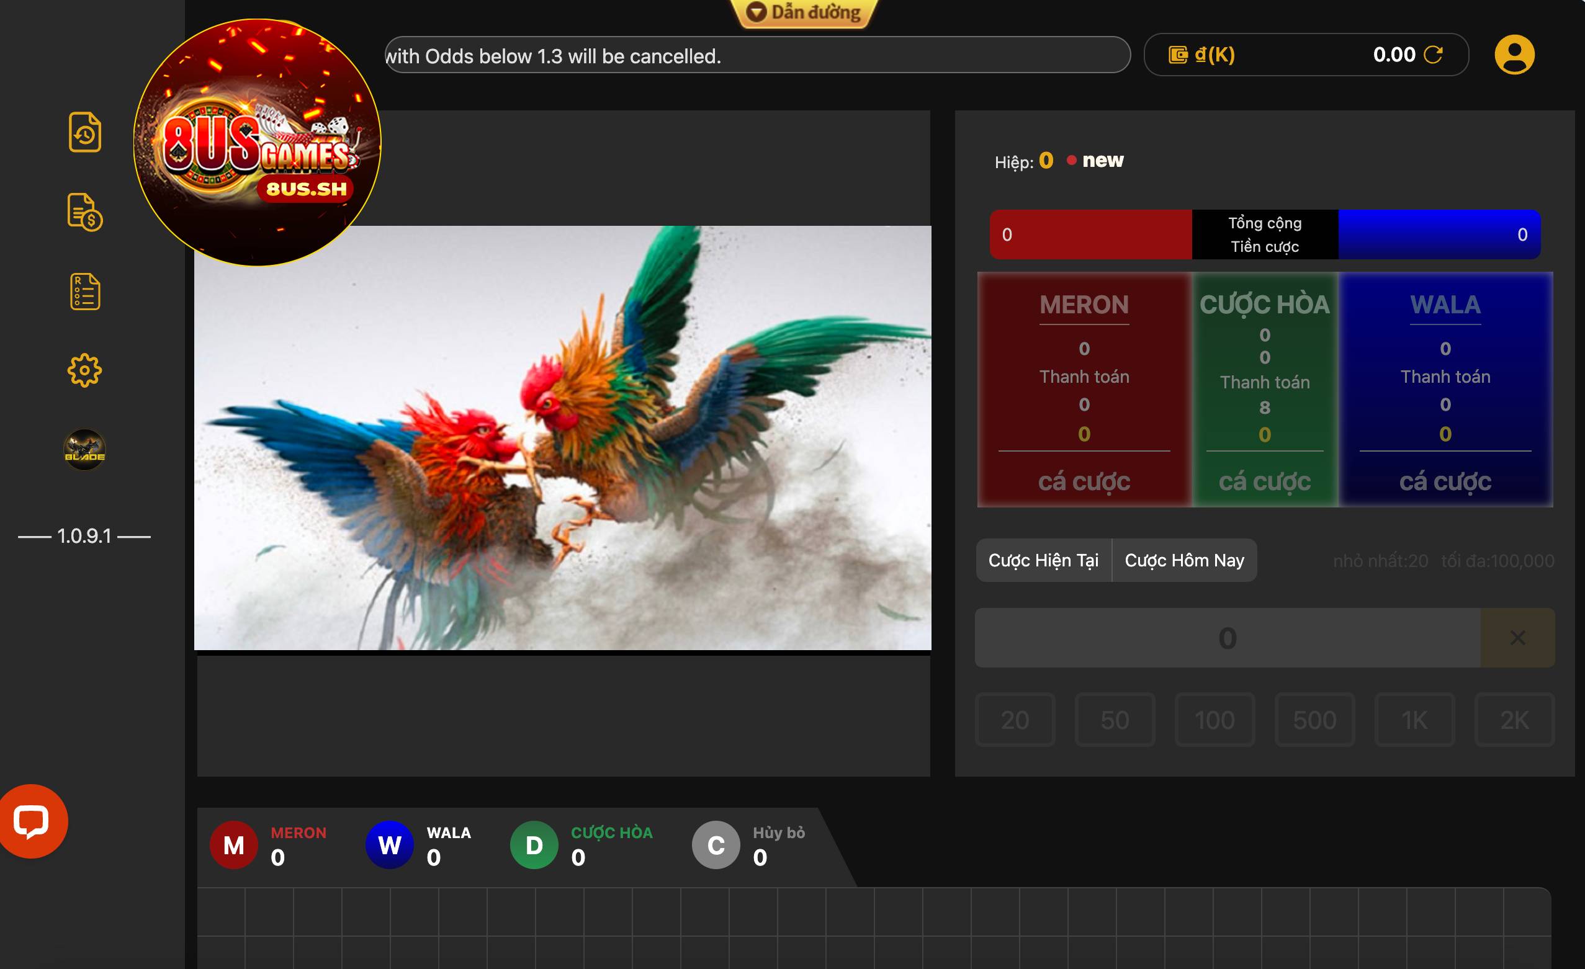Select the 500 chip amount
Screen dimensions: 1585x969
coord(1315,720)
